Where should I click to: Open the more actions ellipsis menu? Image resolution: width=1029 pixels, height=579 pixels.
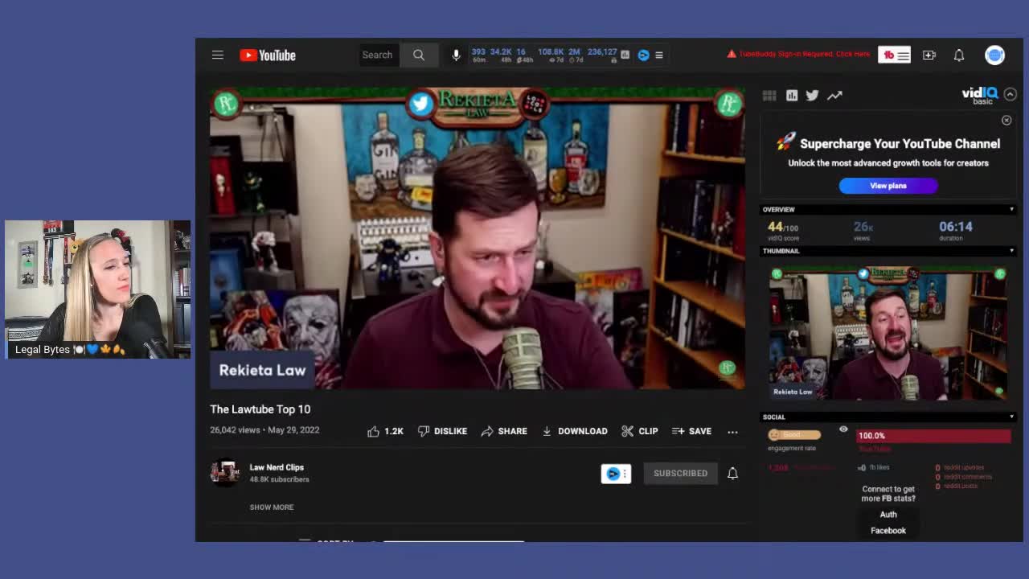(x=732, y=432)
